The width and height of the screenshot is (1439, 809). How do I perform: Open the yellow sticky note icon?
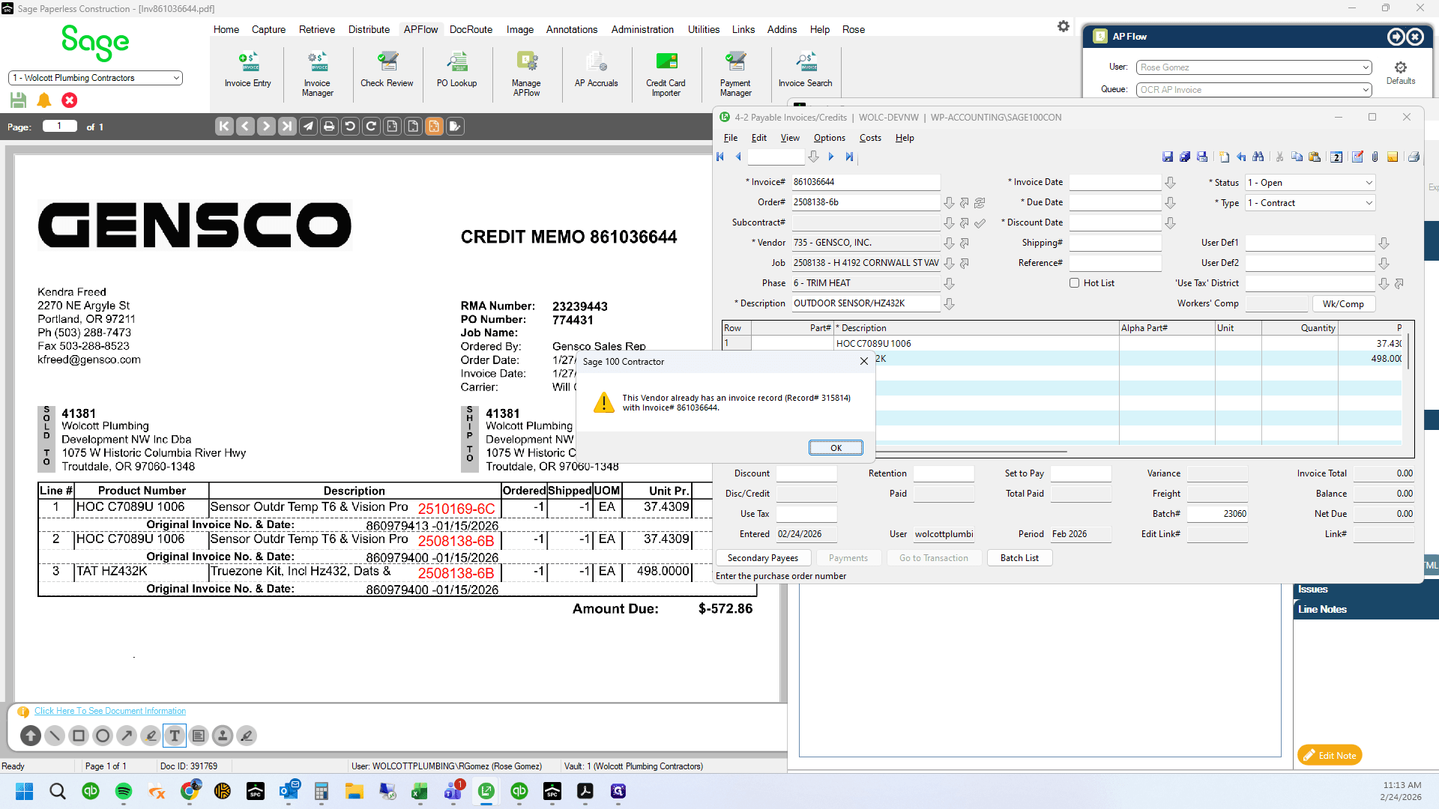1393,157
